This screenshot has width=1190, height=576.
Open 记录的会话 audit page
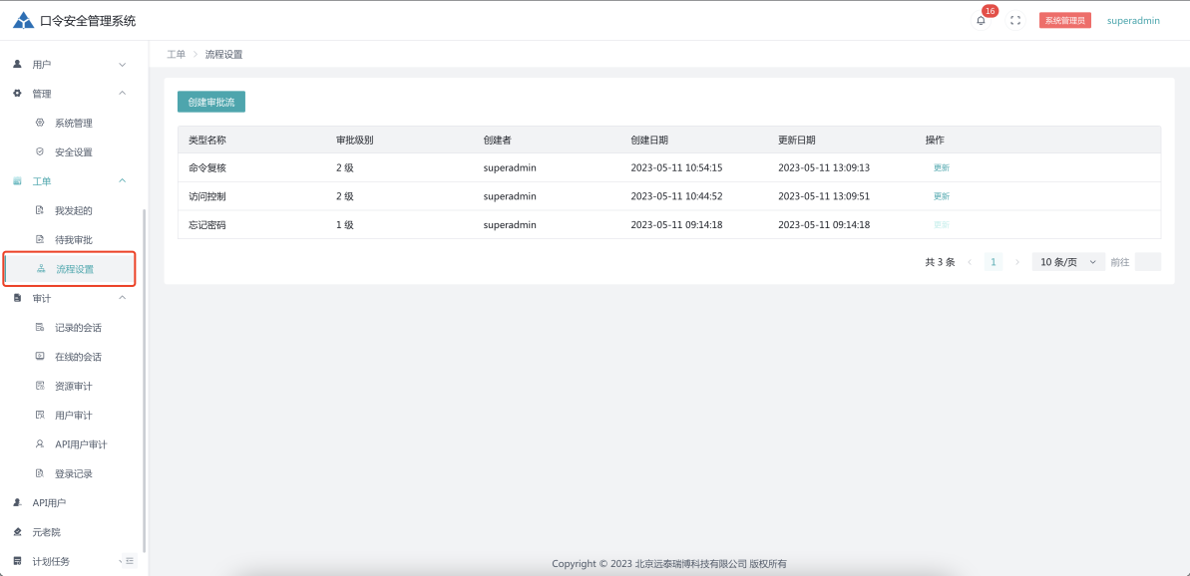click(x=78, y=328)
